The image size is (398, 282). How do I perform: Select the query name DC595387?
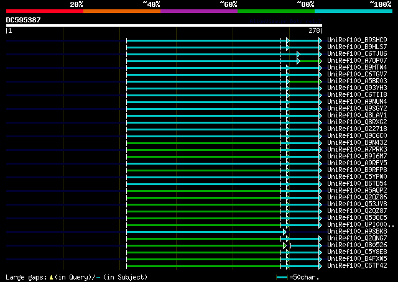pos(23,20)
